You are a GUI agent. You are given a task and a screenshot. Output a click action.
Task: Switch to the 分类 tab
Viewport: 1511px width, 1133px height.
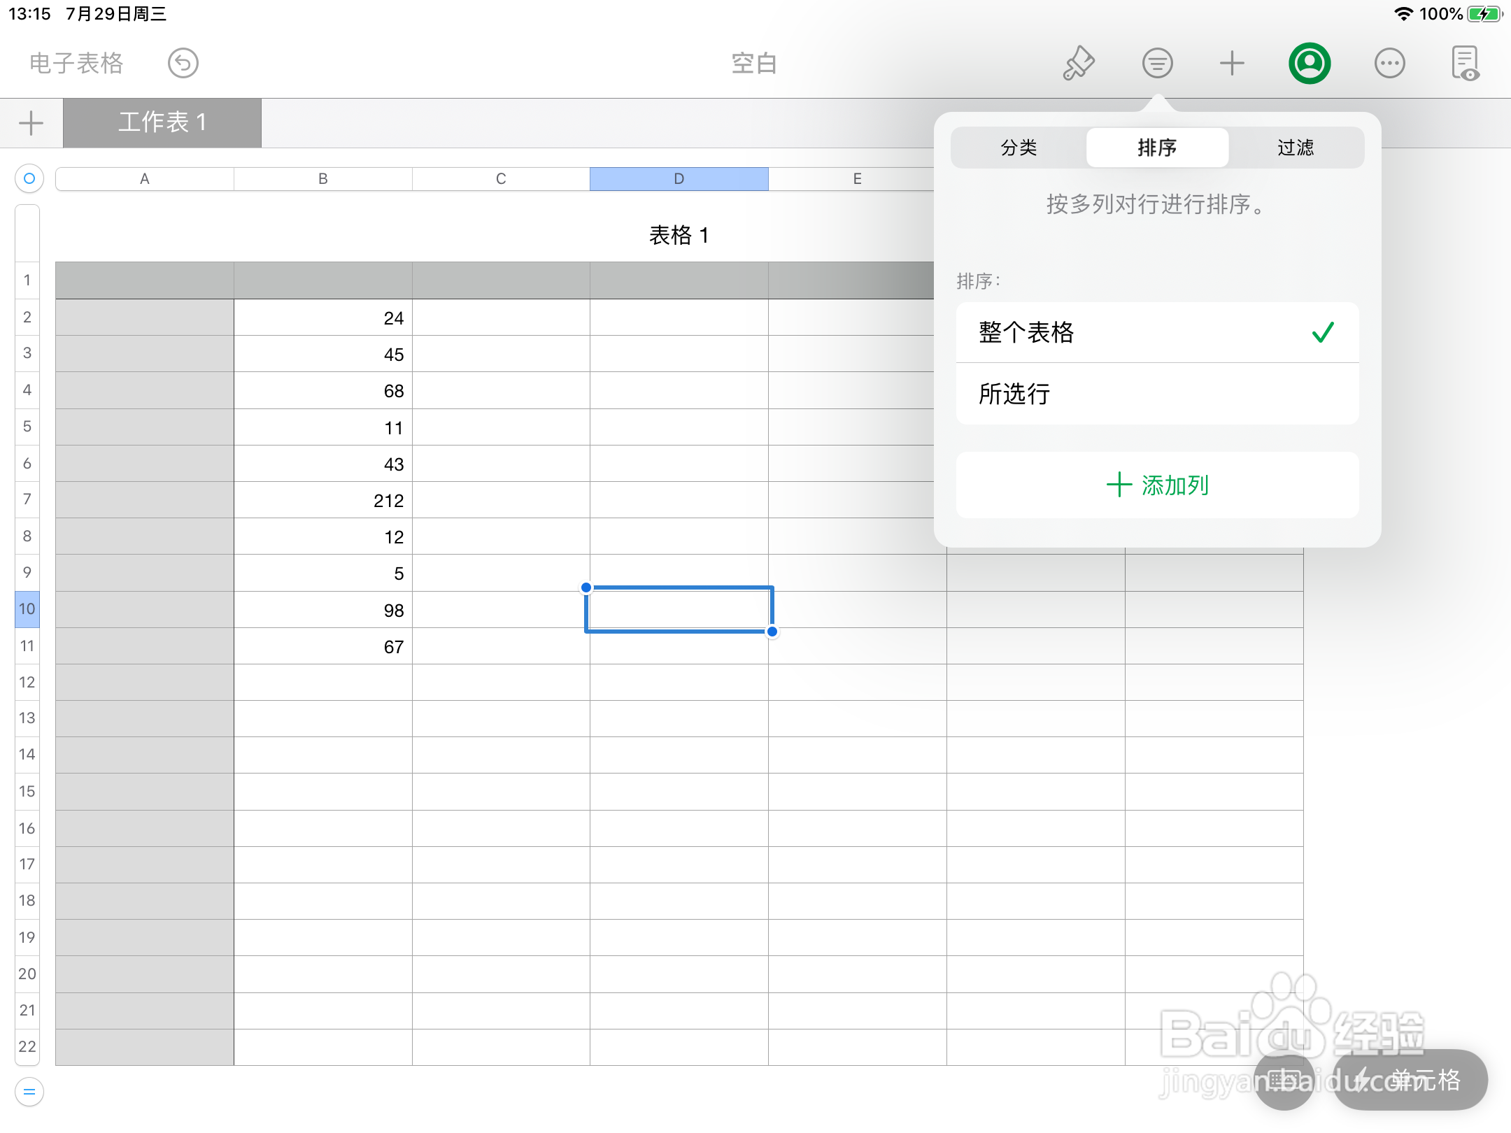coord(1018,148)
